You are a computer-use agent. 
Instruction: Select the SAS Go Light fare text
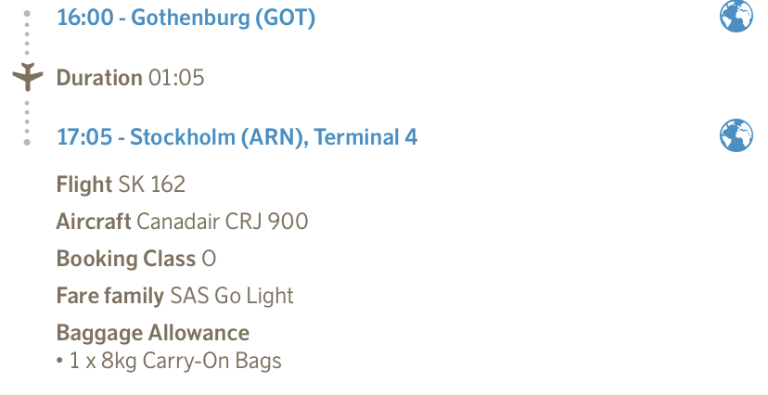coord(232,296)
